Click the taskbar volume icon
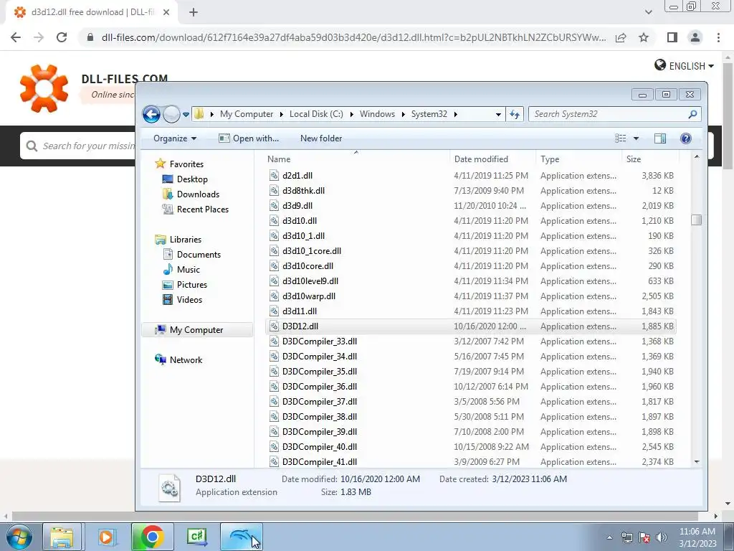This screenshot has width=734, height=551. pyautogui.click(x=662, y=537)
